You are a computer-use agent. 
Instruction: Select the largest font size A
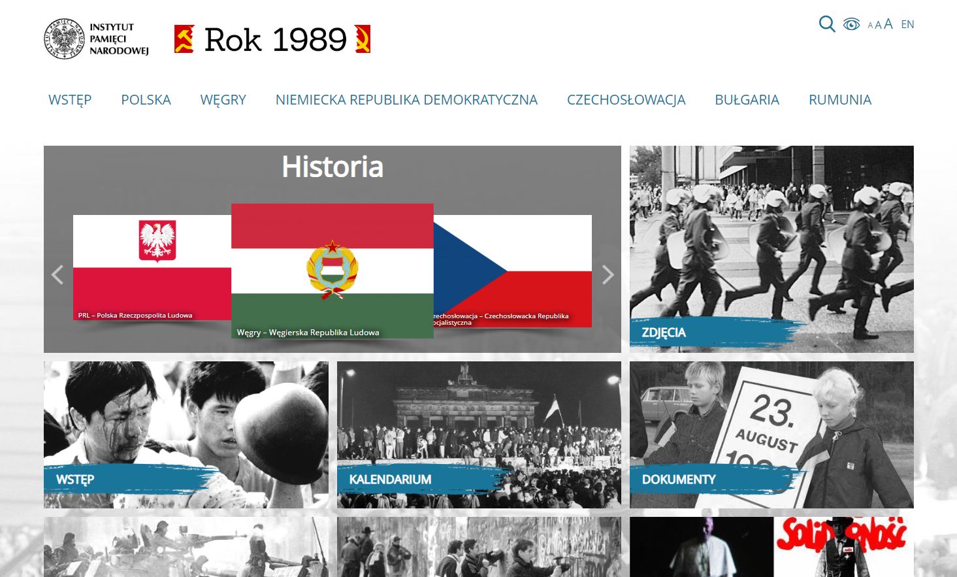coord(888,24)
